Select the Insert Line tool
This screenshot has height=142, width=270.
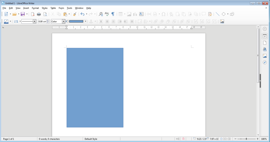click(x=218, y=14)
